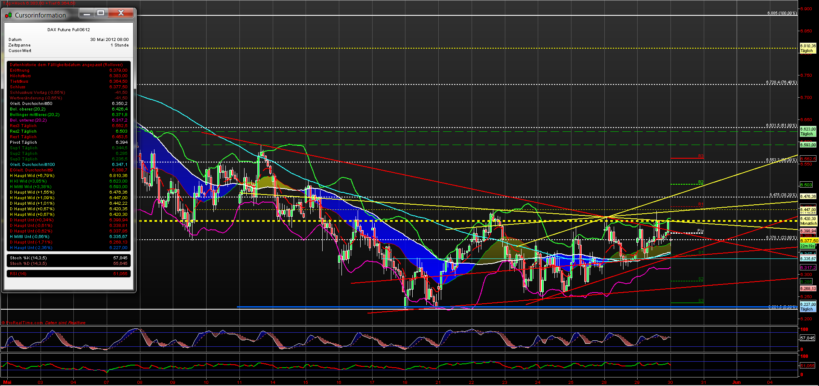The height and width of the screenshot is (386, 819).
Task: Select the 'H Mittl Unt (-0,66%)' row
Action: pyautogui.click(x=68, y=237)
